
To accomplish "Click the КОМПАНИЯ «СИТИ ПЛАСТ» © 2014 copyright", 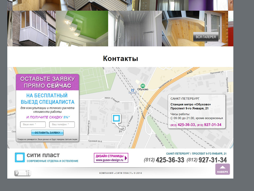I will [121, 173].
